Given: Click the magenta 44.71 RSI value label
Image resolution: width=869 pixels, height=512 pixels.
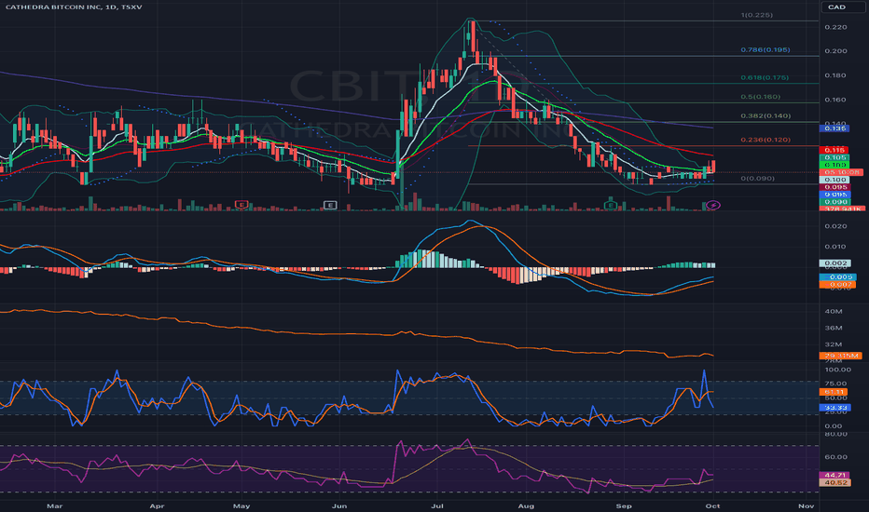Looking at the screenshot, I should coord(835,476).
